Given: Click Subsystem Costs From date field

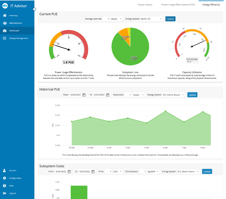Looking at the screenshot, I should pos(61,171).
